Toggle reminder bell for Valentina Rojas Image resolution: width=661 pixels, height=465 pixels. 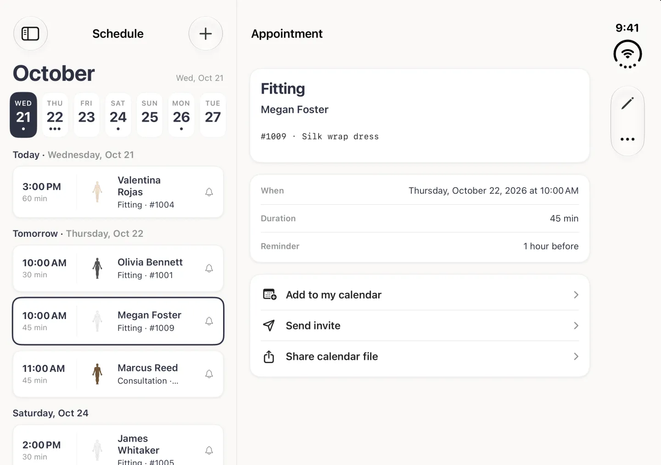209,192
